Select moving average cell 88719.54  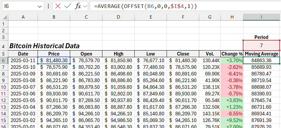pyautogui.click(x=261, y=80)
